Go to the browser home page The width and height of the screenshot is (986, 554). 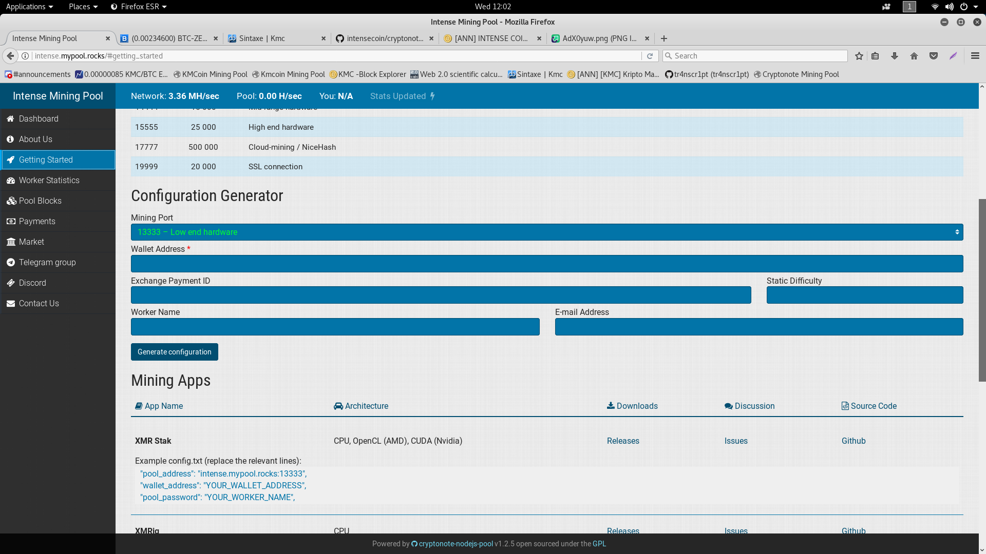[914, 56]
